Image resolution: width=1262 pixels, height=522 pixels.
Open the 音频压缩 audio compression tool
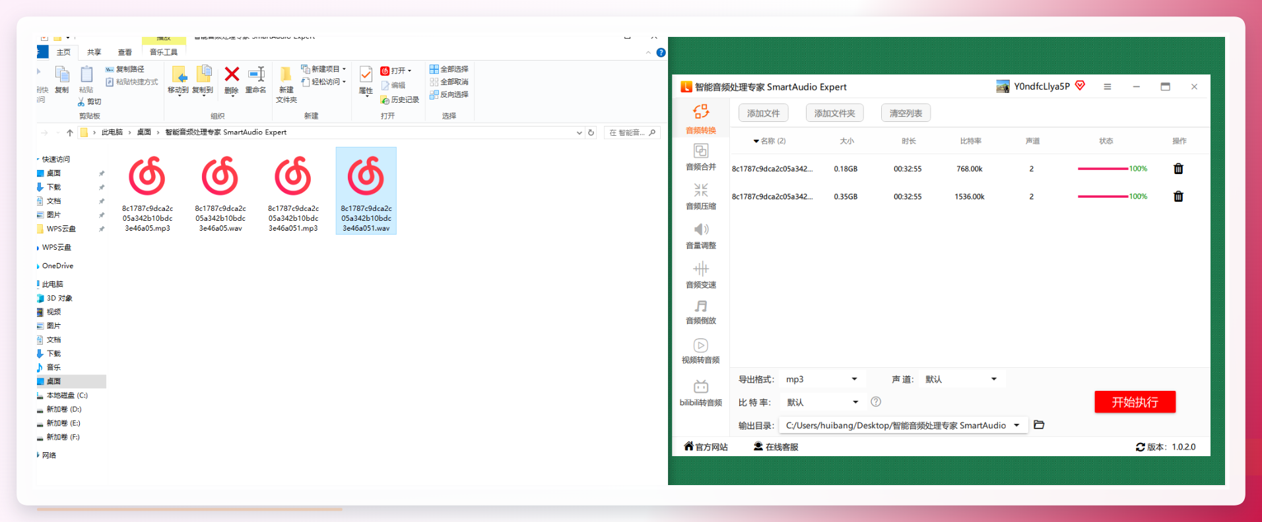pos(700,196)
